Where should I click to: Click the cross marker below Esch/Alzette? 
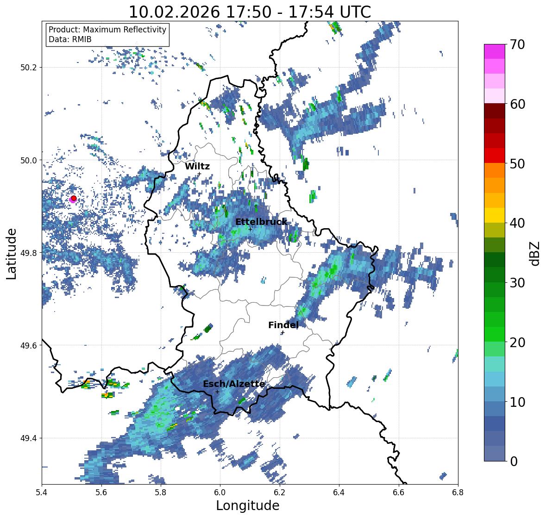[217, 392]
